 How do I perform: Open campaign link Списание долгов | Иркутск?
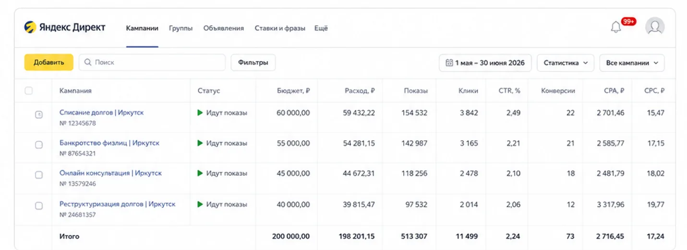point(101,113)
